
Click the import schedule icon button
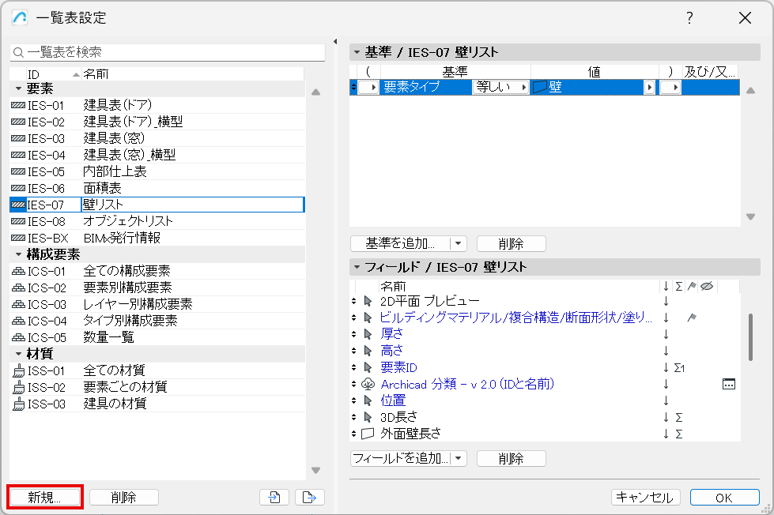[x=274, y=498]
